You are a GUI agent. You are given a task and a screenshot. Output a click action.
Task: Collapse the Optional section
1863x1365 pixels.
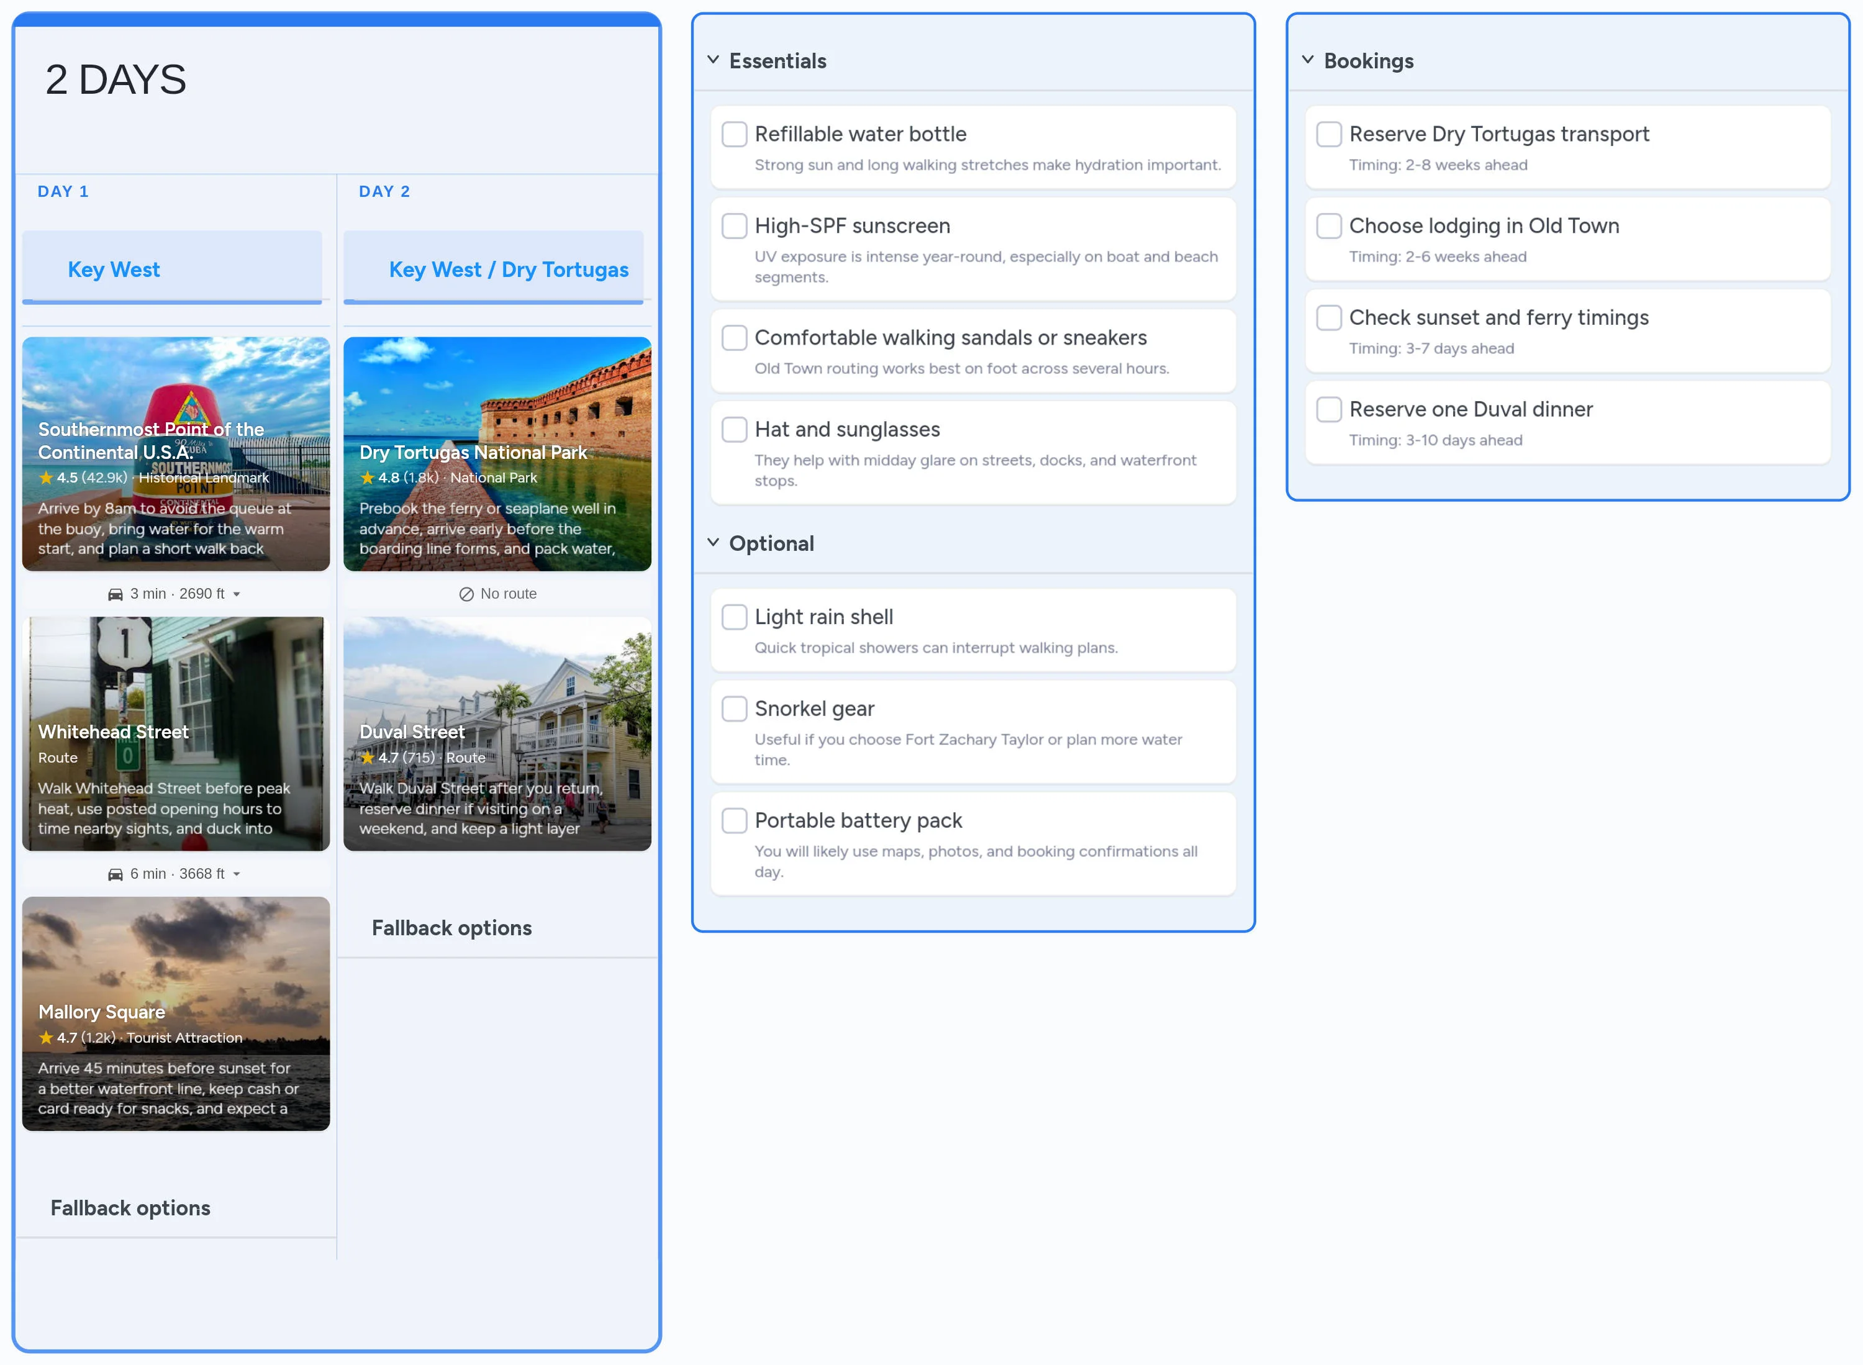click(x=712, y=542)
